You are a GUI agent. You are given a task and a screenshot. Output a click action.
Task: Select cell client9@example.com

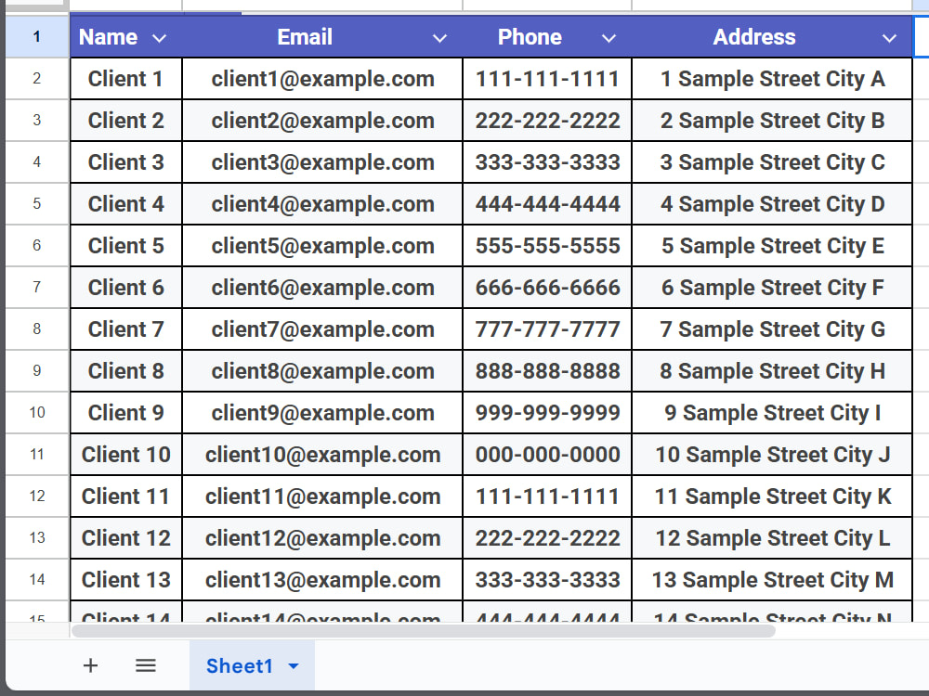(x=322, y=413)
